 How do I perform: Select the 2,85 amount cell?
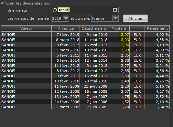click(119, 55)
